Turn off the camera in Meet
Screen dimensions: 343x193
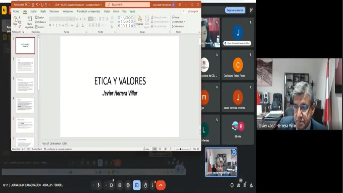pyautogui.click(x=112, y=185)
